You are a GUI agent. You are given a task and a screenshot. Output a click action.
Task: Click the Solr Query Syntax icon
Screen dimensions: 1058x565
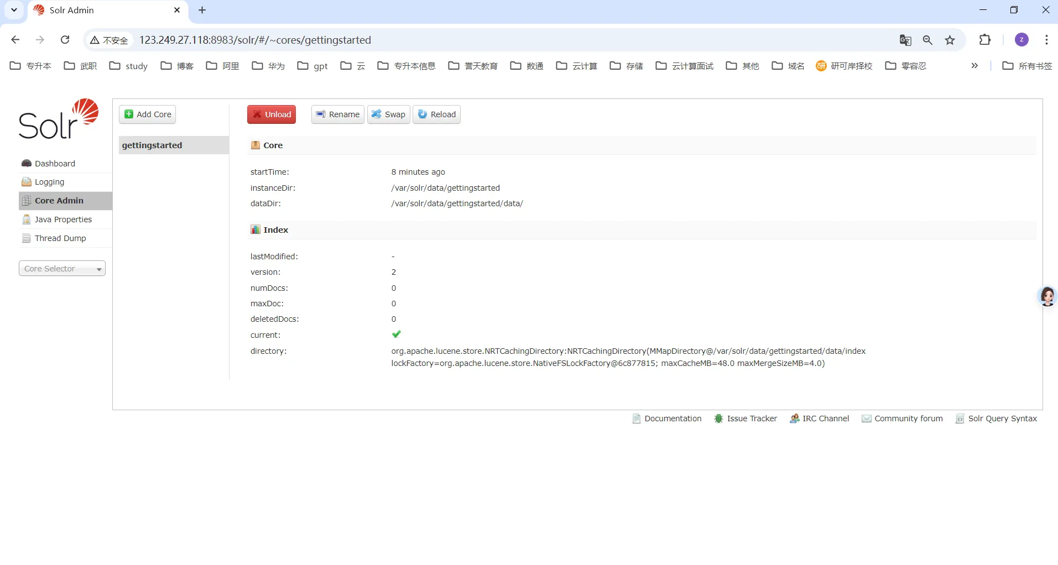pyautogui.click(x=960, y=418)
